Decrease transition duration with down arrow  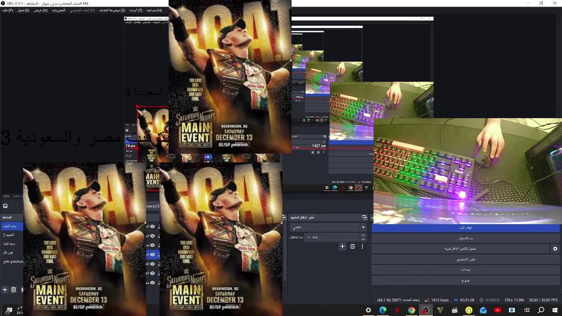pos(363,240)
